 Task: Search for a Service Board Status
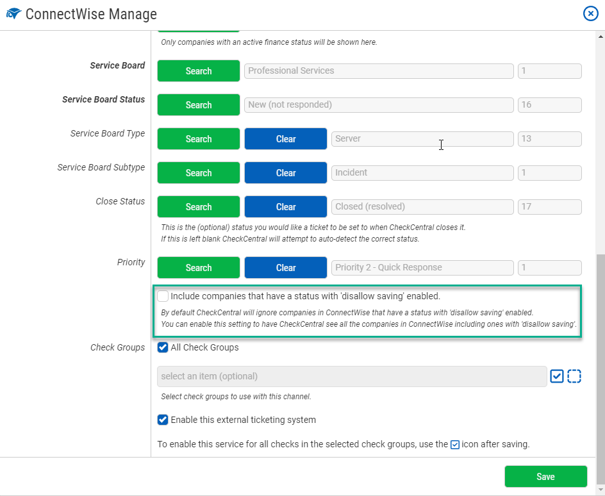[198, 104]
